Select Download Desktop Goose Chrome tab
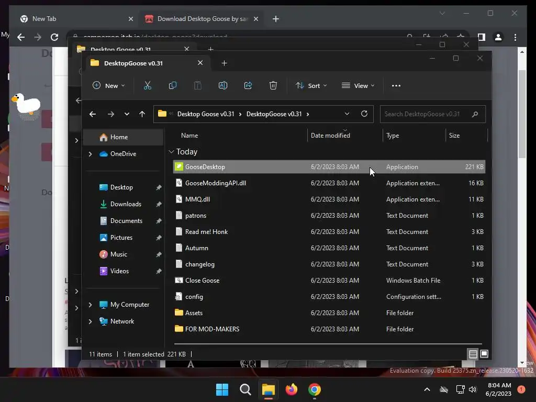 click(203, 19)
